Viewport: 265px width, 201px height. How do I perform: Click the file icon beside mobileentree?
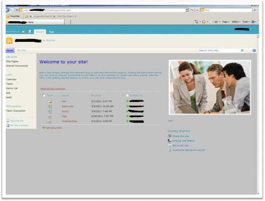click(49, 121)
